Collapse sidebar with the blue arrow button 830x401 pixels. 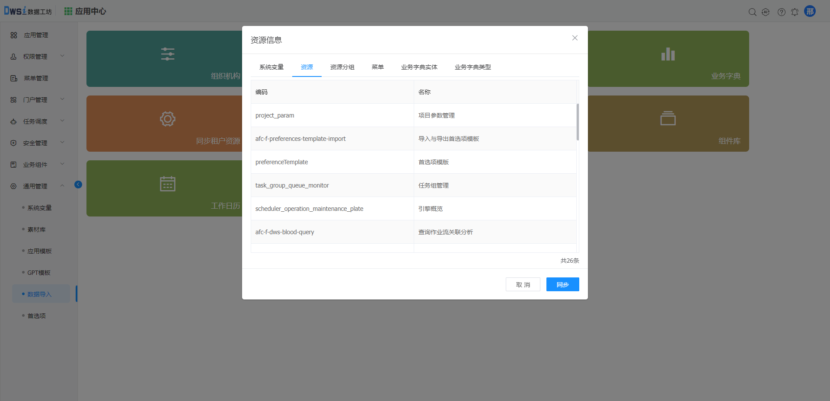pyautogui.click(x=78, y=185)
